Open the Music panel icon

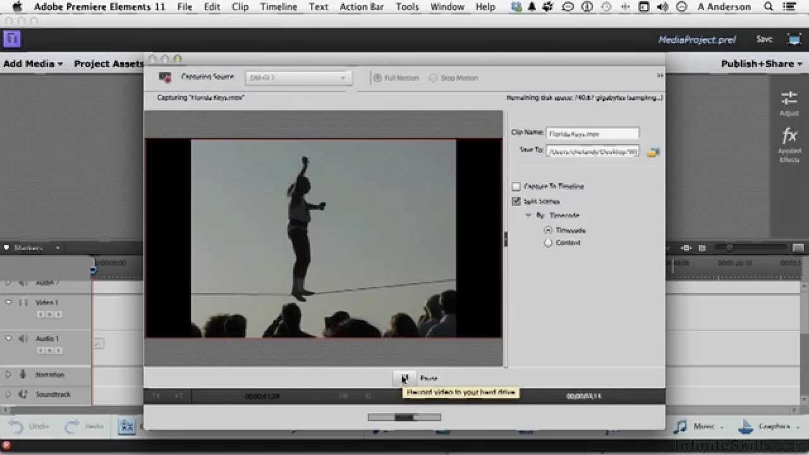(x=680, y=426)
